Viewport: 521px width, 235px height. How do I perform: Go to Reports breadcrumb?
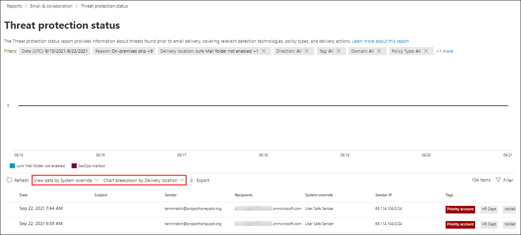(x=14, y=6)
